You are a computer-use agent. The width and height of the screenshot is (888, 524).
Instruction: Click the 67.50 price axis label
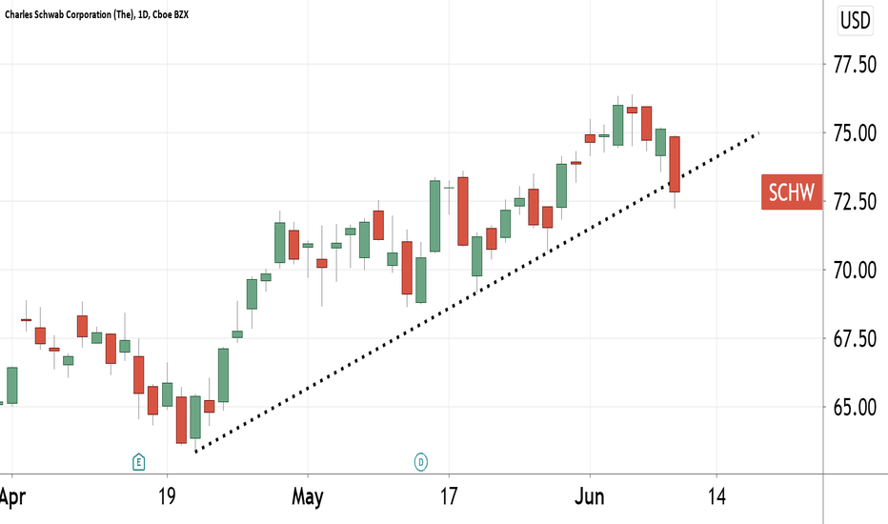856,339
